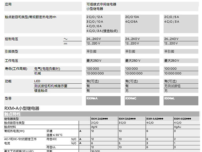
Task: Click the 型号 row label
Action: [8, 98]
